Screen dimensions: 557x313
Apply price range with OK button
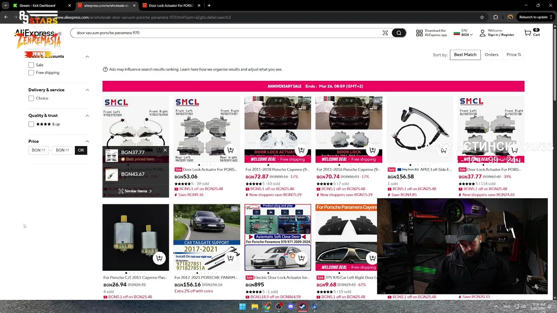tap(81, 150)
